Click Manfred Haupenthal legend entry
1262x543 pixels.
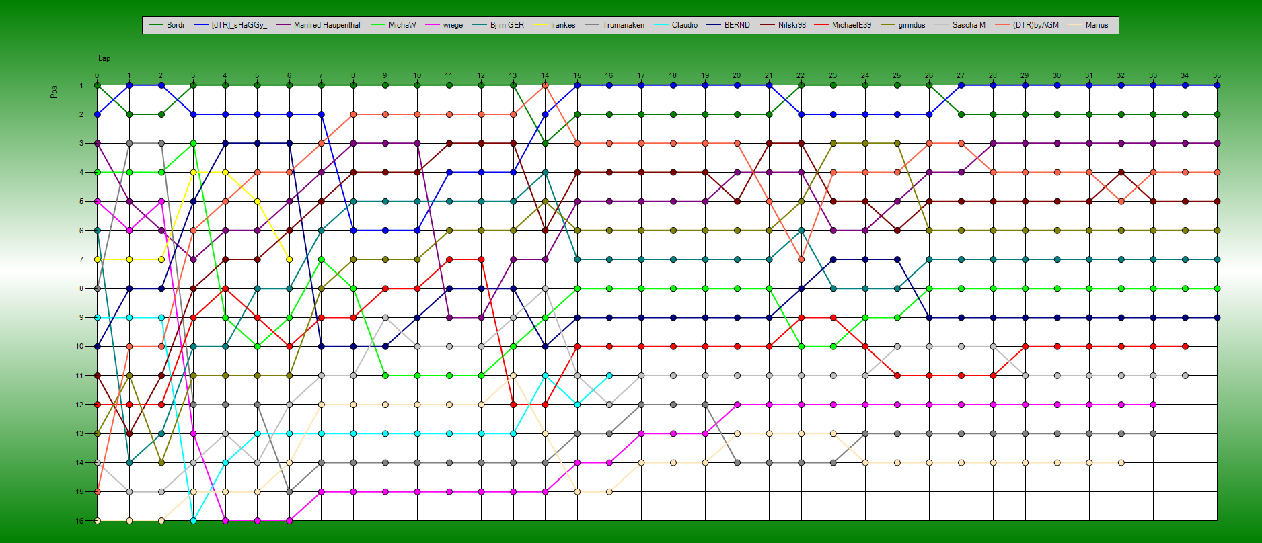point(327,25)
